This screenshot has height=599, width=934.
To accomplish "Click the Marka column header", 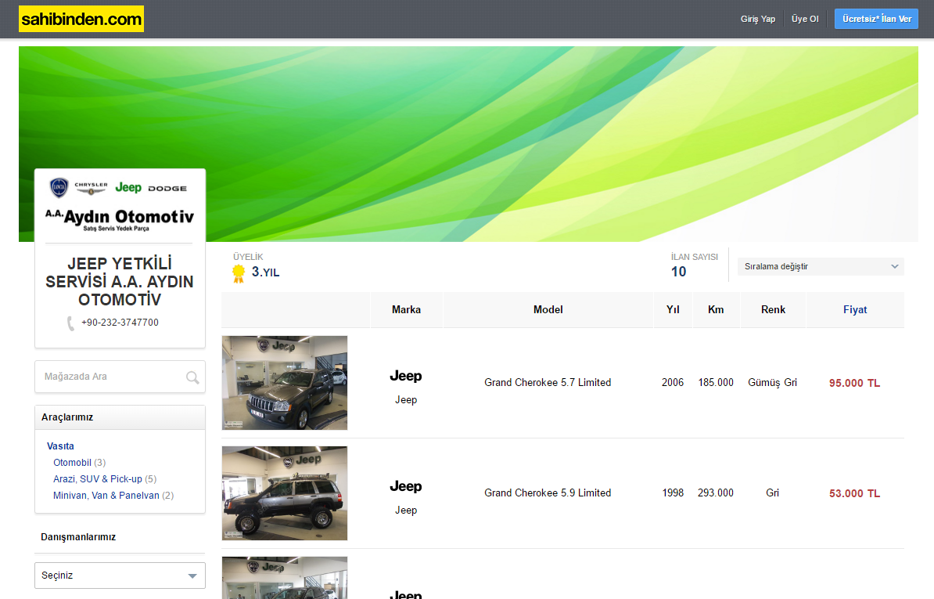I will (x=406, y=310).
